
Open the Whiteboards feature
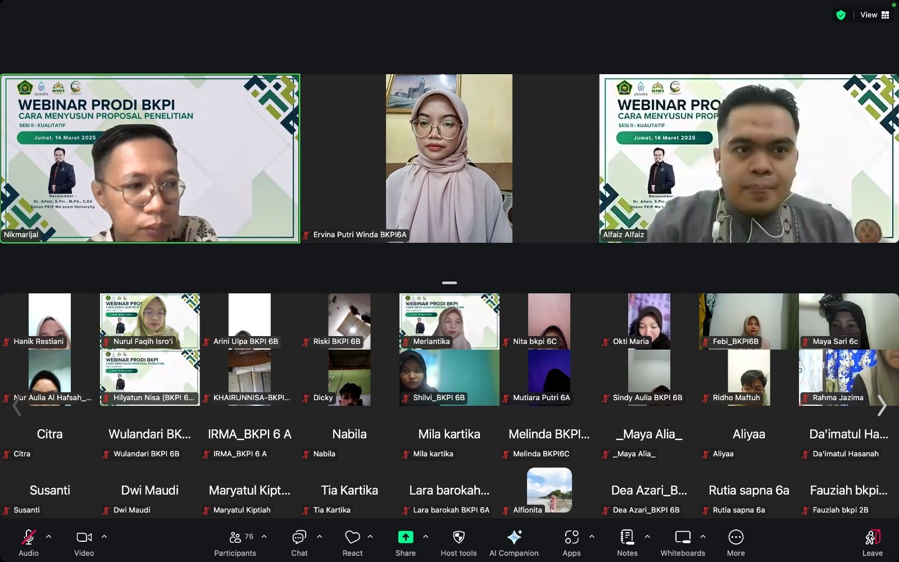(x=682, y=541)
